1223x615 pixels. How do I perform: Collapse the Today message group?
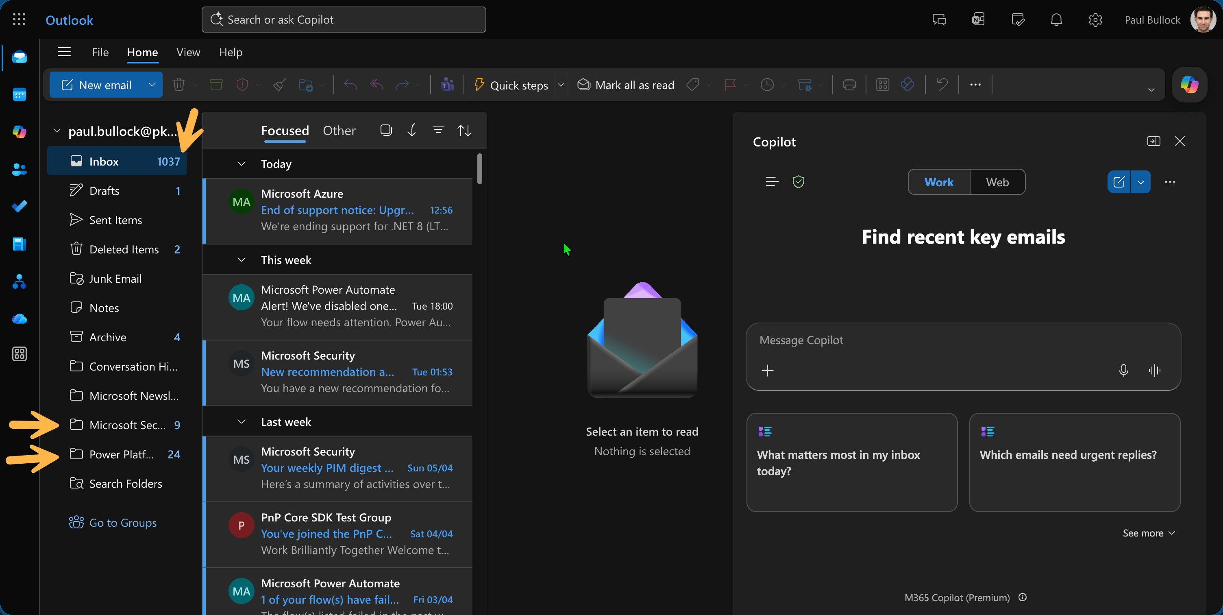click(241, 164)
